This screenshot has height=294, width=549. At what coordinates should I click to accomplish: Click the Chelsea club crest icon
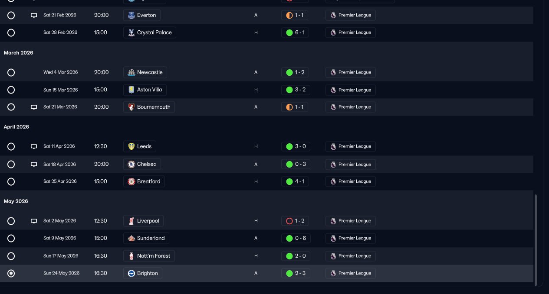pos(131,164)
